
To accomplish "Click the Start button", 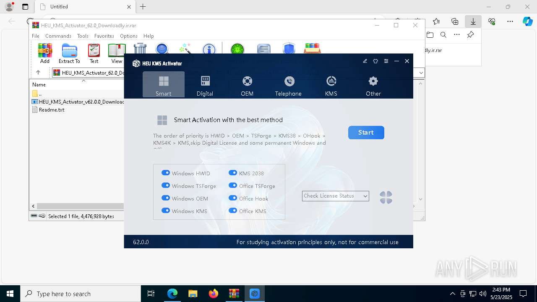I will tap(366, 133).
